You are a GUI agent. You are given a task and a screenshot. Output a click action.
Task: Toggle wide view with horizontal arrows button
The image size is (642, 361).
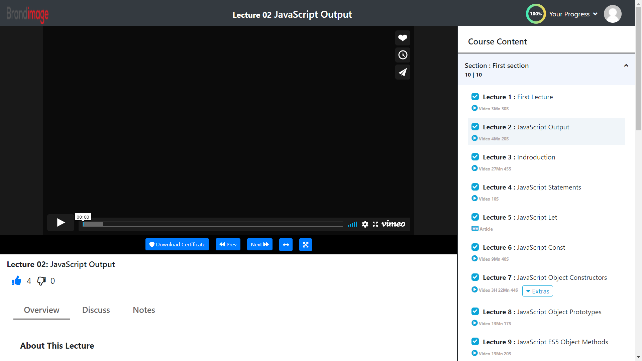point(286,245)
